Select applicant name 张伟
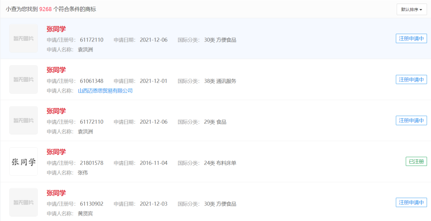The width and height of the screenshot is (431, 221). pos(83,173)
